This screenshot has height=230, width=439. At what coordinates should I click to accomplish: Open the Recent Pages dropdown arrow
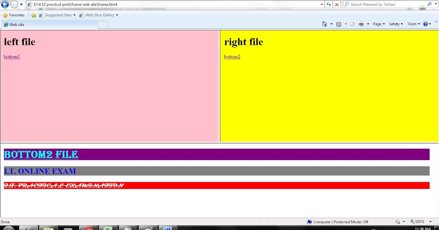pos(21,4)
